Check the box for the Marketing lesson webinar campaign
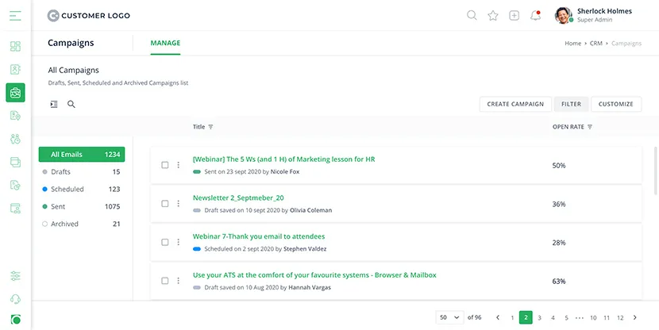The height and width of the screenshot is (330, 659). point(165,165)
